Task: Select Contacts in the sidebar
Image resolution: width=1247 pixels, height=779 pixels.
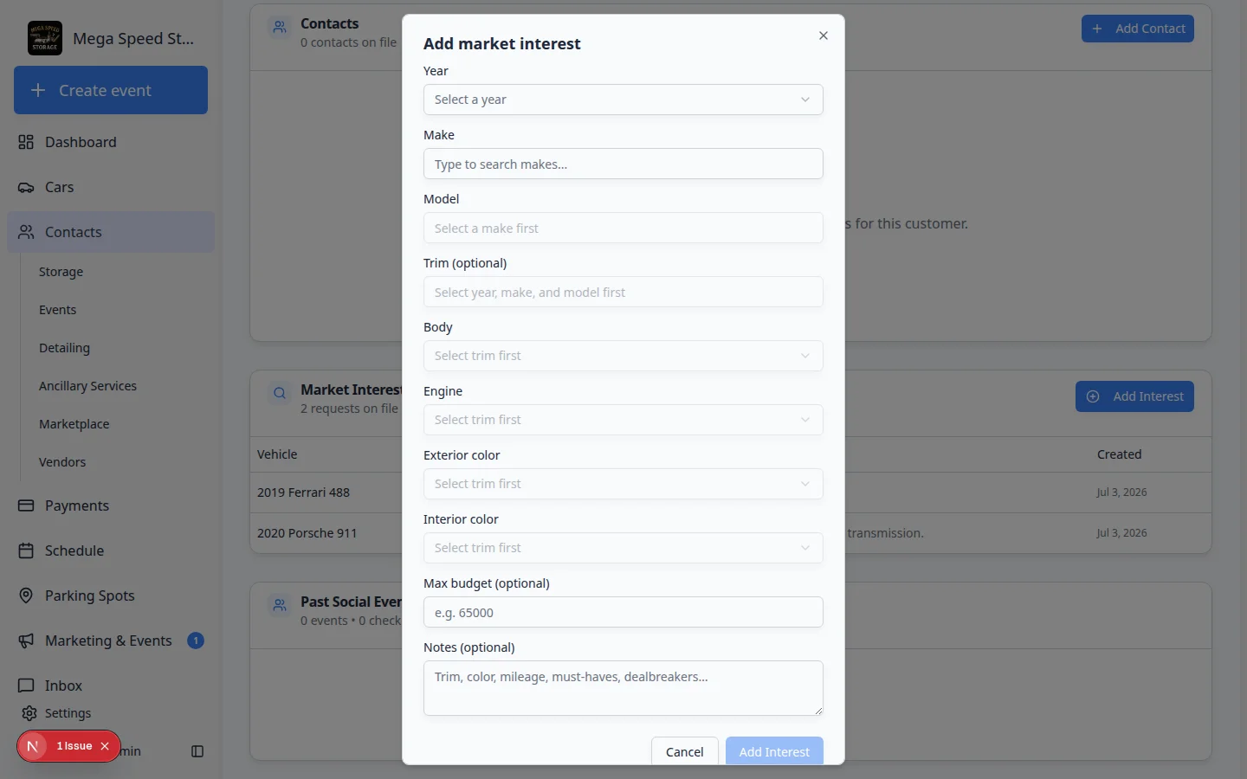Action: click(x=111, y=232)
